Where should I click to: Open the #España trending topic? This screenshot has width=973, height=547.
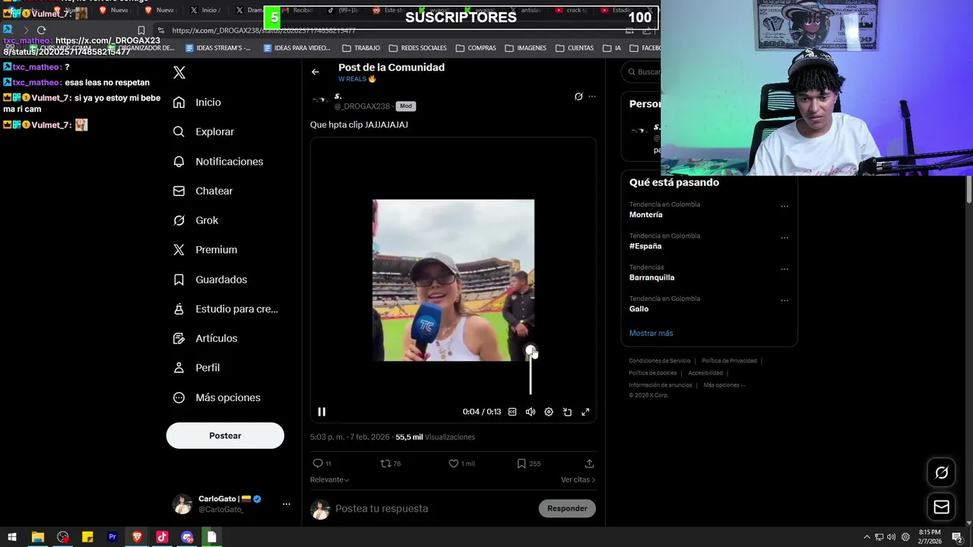(x=645, y=246)
